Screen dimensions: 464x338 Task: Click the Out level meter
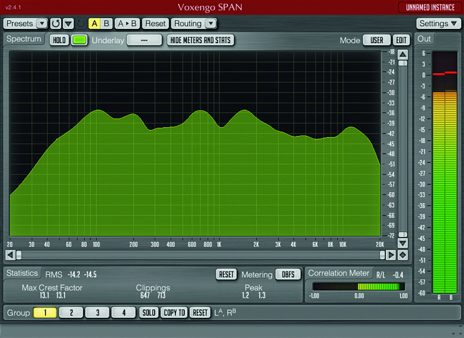[x=445, y=172]
